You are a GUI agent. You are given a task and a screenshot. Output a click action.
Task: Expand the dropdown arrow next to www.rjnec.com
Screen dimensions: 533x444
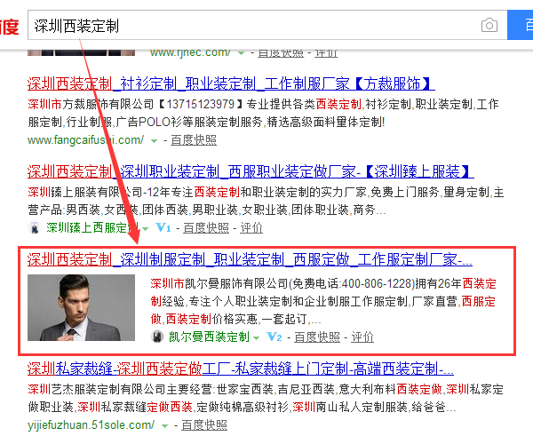point(241,53)
